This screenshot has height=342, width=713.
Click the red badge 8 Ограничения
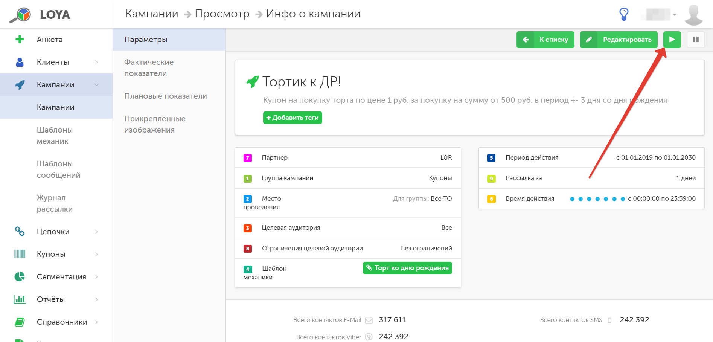coord(248,249)
